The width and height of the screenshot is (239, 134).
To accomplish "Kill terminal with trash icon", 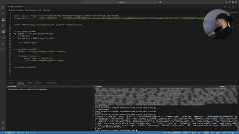I will tap(235, 86).
